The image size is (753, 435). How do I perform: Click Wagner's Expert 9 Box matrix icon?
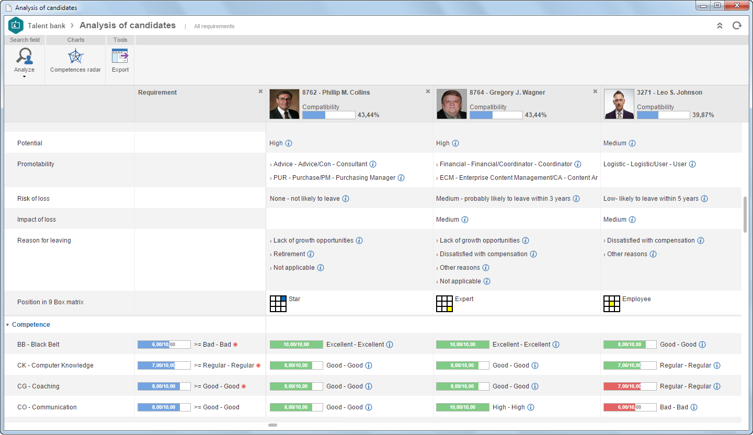[444, 304]
